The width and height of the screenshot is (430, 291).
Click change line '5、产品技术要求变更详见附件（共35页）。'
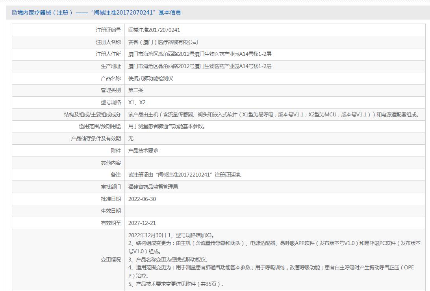(x=176, y=284)
